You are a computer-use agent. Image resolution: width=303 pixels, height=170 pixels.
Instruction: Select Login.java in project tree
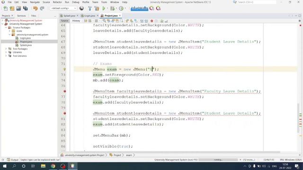25,38
